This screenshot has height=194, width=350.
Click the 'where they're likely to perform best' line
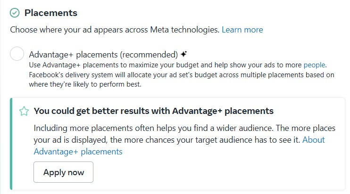coord(85,85)
